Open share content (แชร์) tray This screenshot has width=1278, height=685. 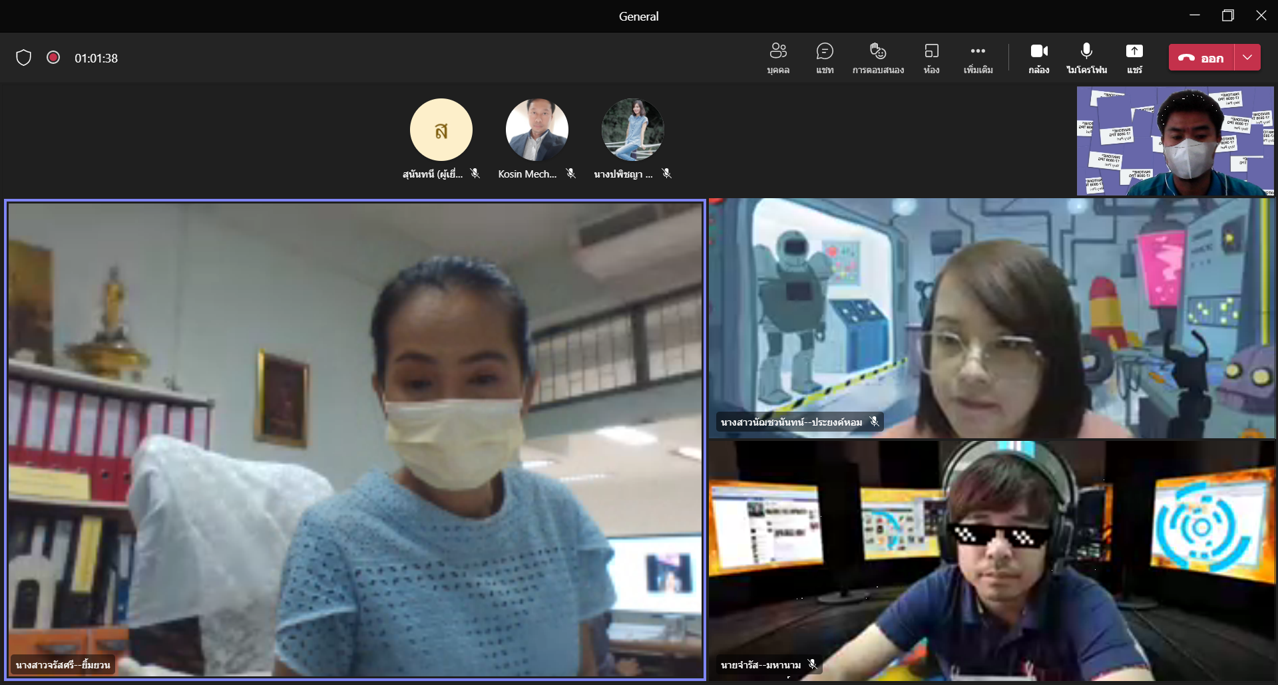coord(1134,58)
